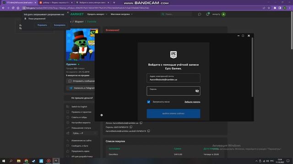Open File Explorer from taskbar
Image resolution: width=293 pixels, height=164 pixels.
pos(19,161)
